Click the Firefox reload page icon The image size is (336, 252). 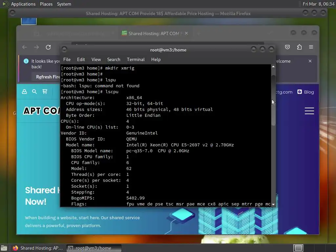coord(48,47)
